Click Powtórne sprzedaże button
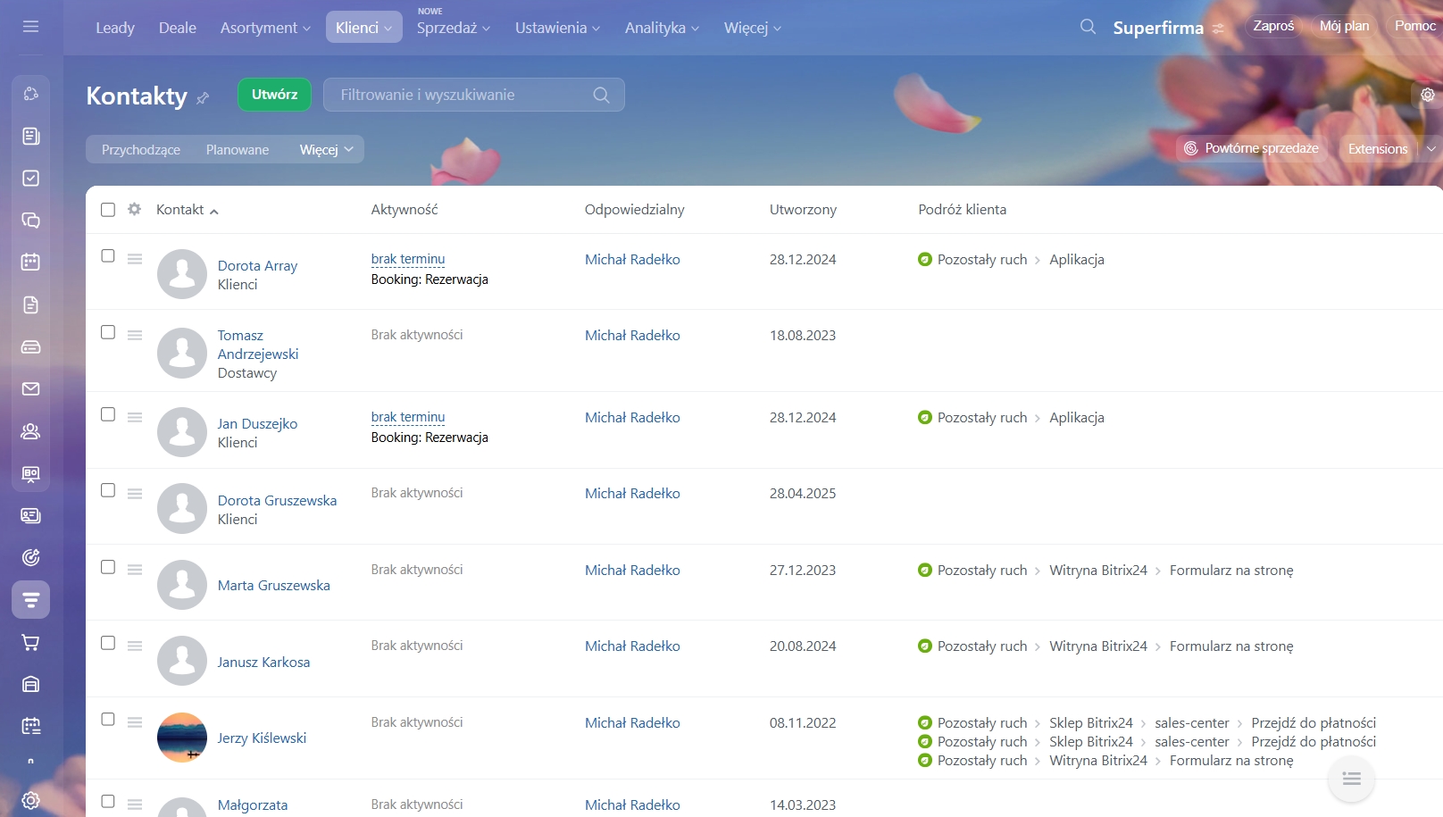This screenshot has width=1443, height=817. click(1251, 148)
